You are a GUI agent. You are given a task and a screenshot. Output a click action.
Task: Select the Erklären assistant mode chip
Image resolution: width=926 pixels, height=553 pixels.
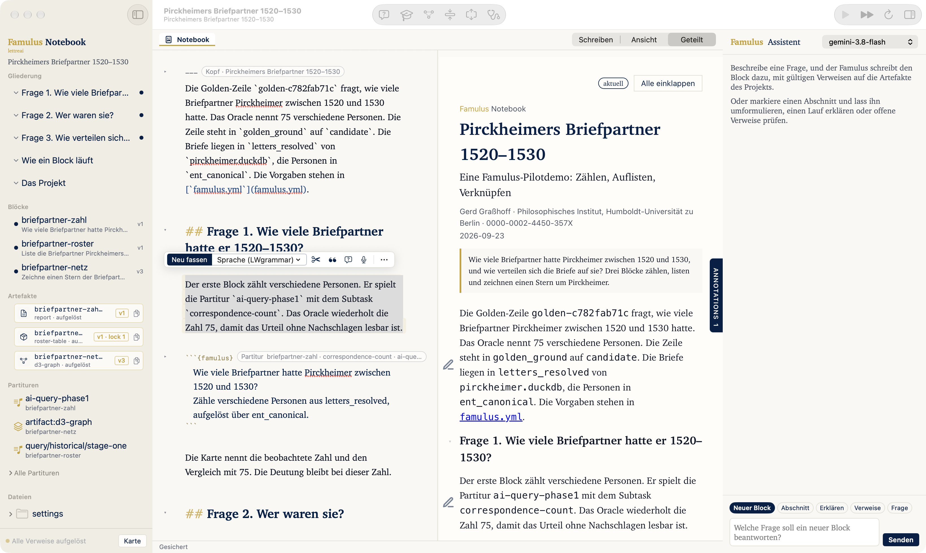(831, 508)
